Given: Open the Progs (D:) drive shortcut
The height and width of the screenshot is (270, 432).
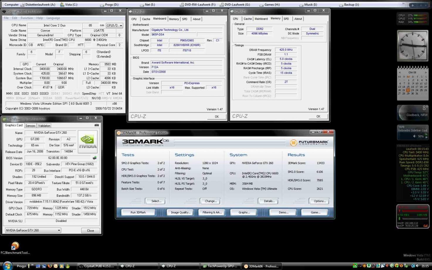Looking at the screenshot, I should tap(109, 4).
